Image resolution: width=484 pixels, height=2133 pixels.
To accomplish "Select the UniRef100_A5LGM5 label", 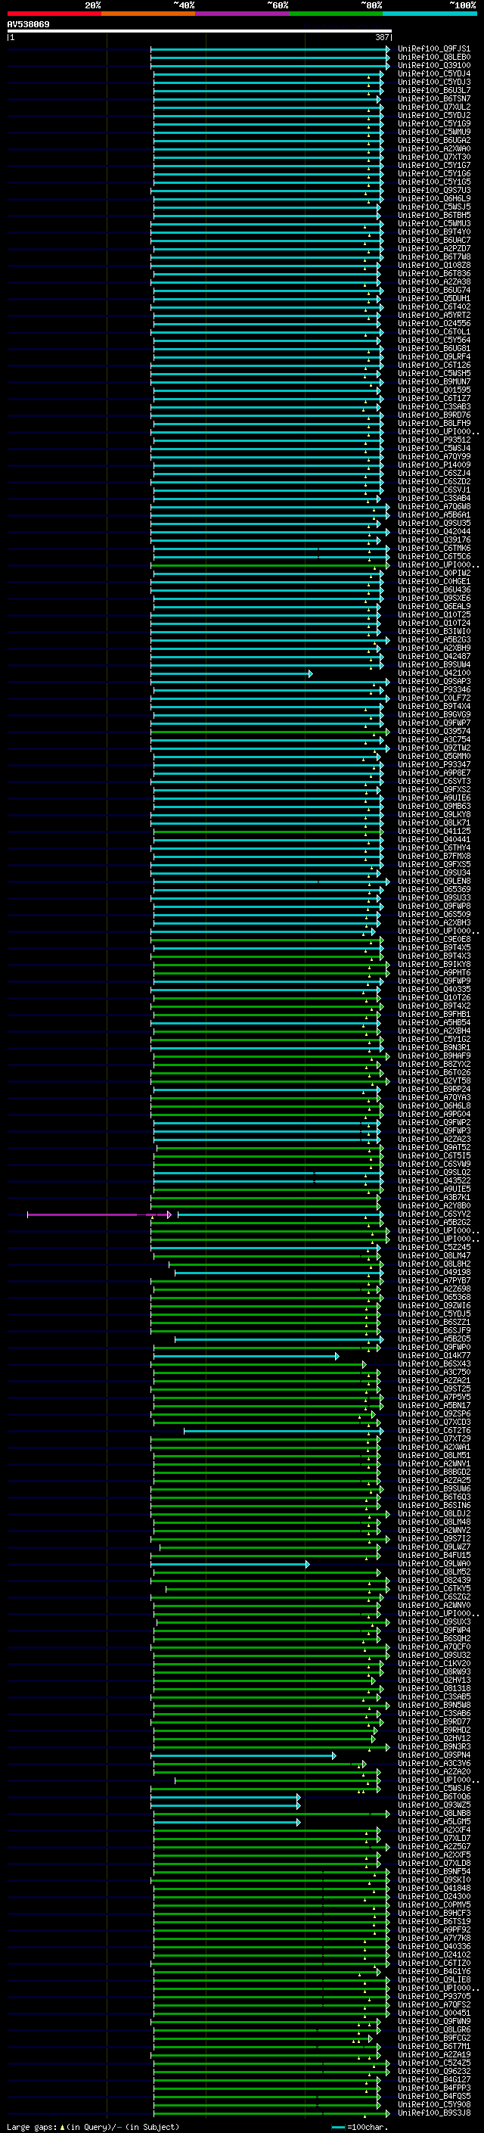I will click(433, 1822).
